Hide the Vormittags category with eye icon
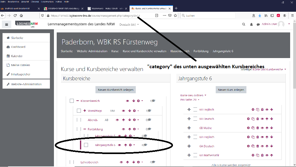Image resolution: width=296 pixels, height=167 pixels. click(123, 111)
